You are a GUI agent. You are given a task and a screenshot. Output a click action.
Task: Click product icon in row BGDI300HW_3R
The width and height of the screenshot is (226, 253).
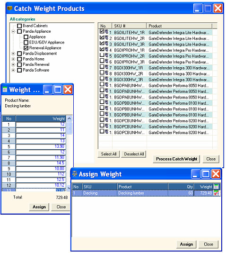click(106, 79)
